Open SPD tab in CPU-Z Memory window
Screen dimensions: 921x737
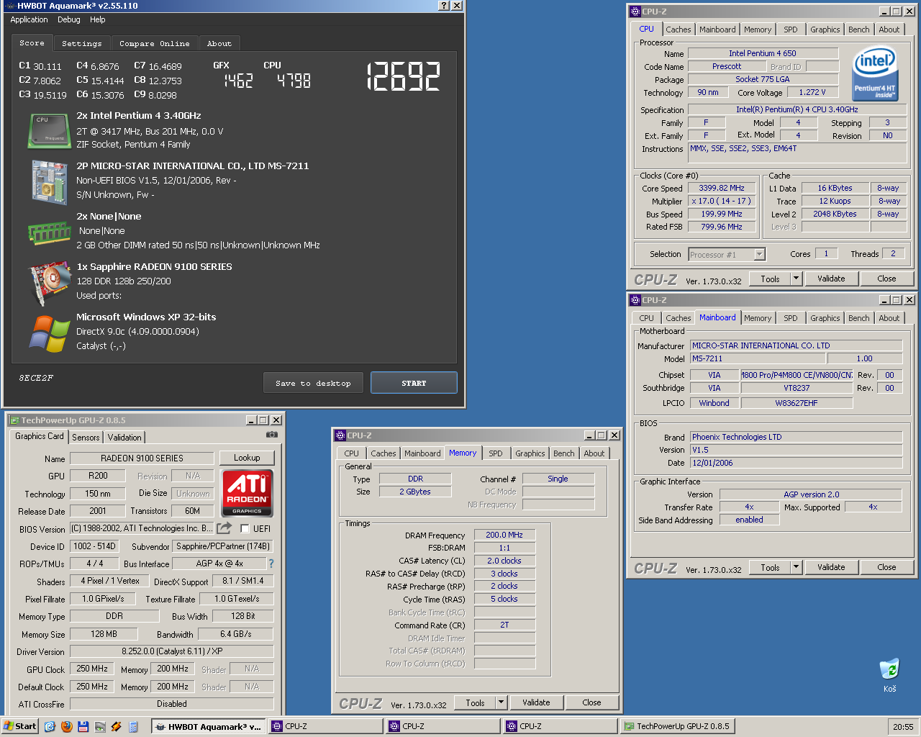point(496,453)
